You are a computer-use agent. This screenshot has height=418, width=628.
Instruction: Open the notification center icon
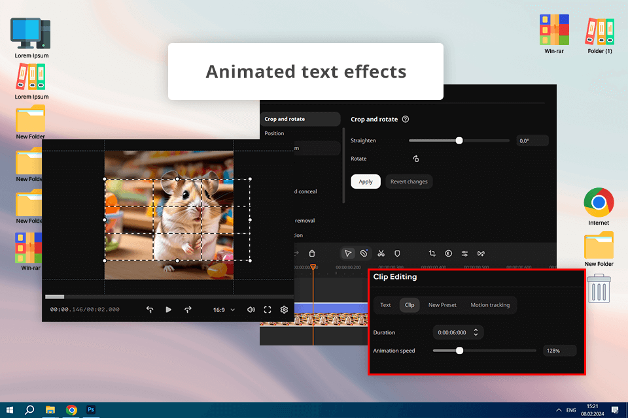[x=615, y=410]
